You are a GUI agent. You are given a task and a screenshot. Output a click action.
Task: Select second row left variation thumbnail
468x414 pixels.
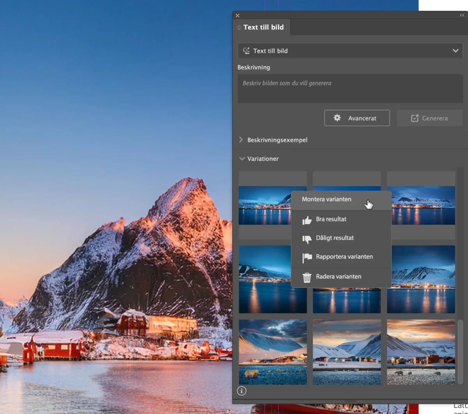pyautogui.click(x=265, y=279)
